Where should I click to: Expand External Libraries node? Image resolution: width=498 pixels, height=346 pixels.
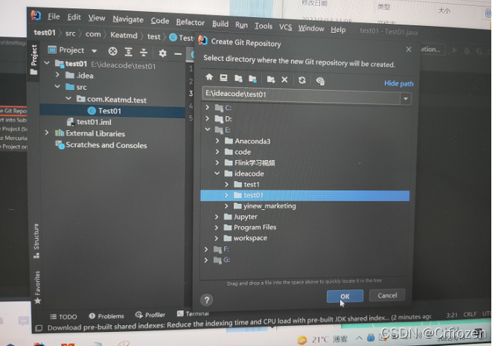47,132
